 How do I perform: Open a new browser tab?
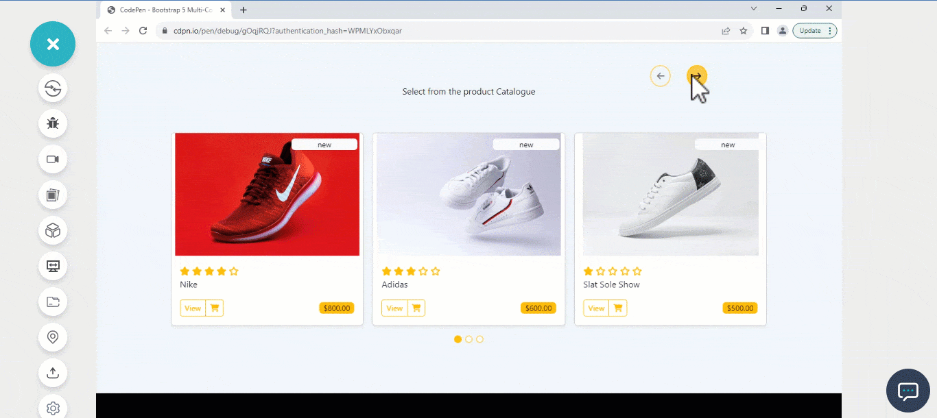tap(243, 10)
